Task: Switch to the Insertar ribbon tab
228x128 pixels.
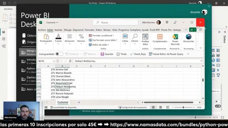Action: [x=58, y=30]
